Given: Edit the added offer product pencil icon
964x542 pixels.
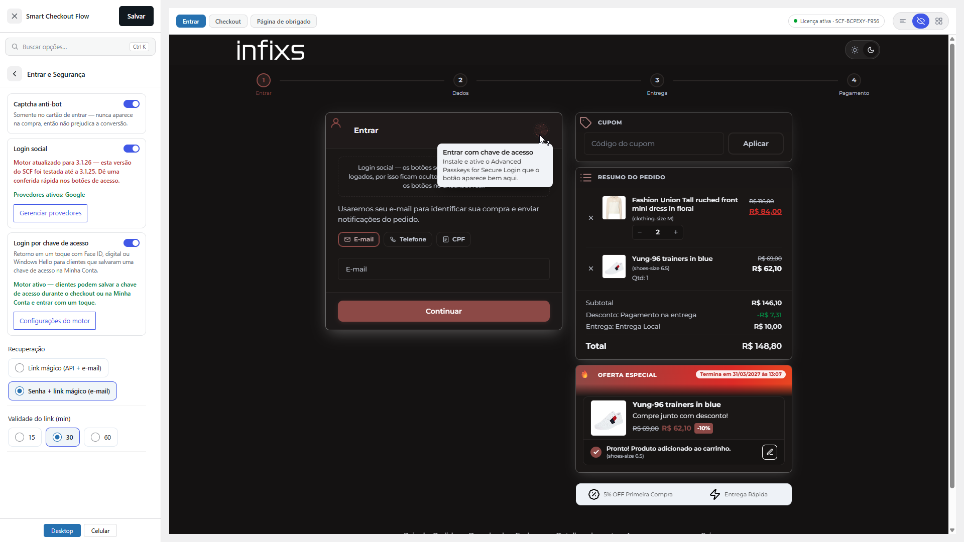Looking at the screenshot, I should click(x=770, y=452).
